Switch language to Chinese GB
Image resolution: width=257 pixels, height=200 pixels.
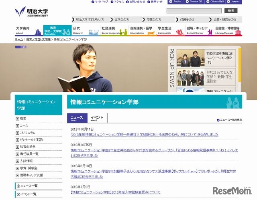coord(194,2)
